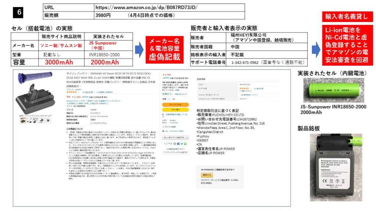Expand the wish list dropdown arrow
The width and height of the screenshot is (376, 211).
(x=187, y=137)
